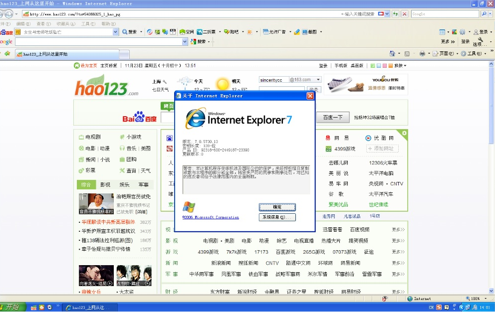Click the Windows Start 开始 button
Viewport: 495px width, 312px height.
point(12,307)
